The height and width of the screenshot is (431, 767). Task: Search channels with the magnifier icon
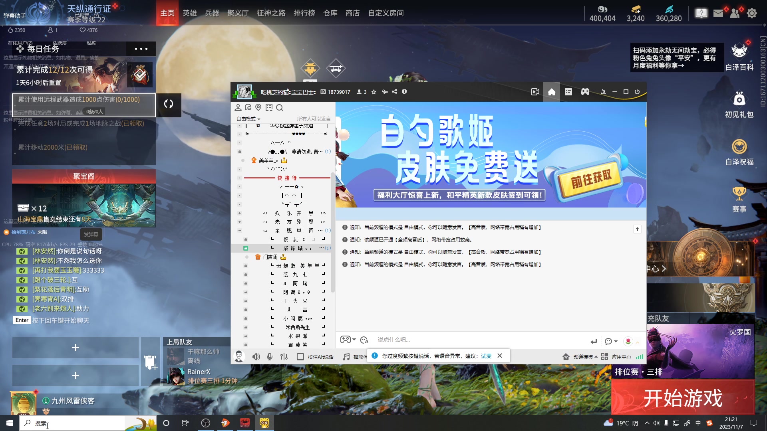[x=280, y=108]
